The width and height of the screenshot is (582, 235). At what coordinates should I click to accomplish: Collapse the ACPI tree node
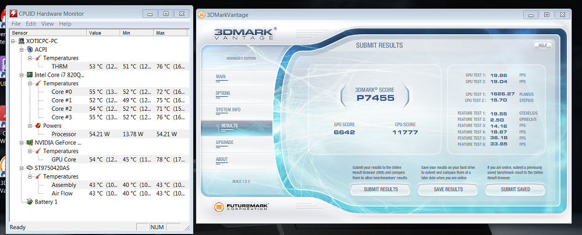(22, 49)
